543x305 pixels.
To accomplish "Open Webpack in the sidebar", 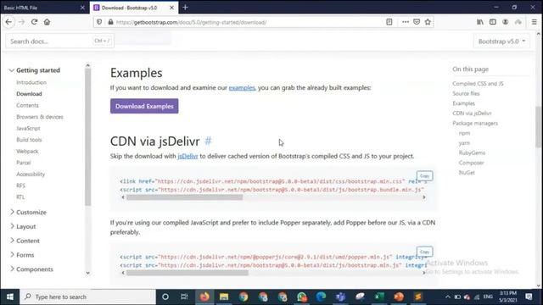I will pyautogui.click(x=27, y=151).
